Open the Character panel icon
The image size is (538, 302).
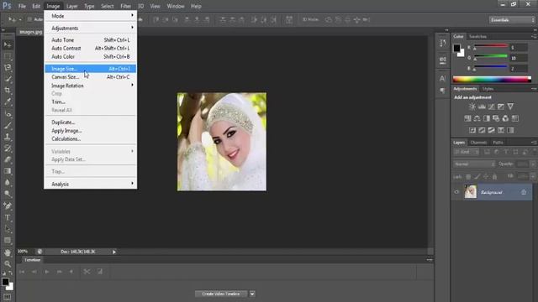tap(443, 78)
